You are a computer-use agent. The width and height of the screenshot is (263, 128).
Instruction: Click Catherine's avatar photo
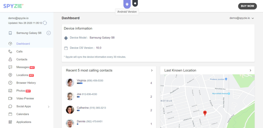(70, 110)
